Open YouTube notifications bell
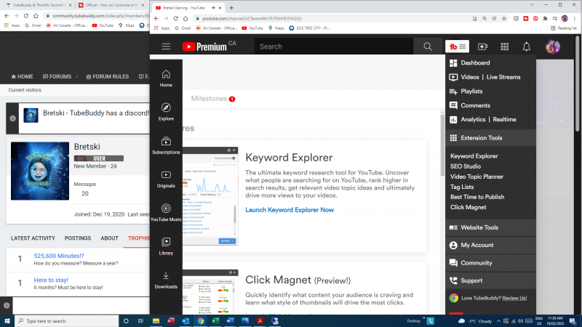The width and height of the screenshot is (582, 327). 527,47
